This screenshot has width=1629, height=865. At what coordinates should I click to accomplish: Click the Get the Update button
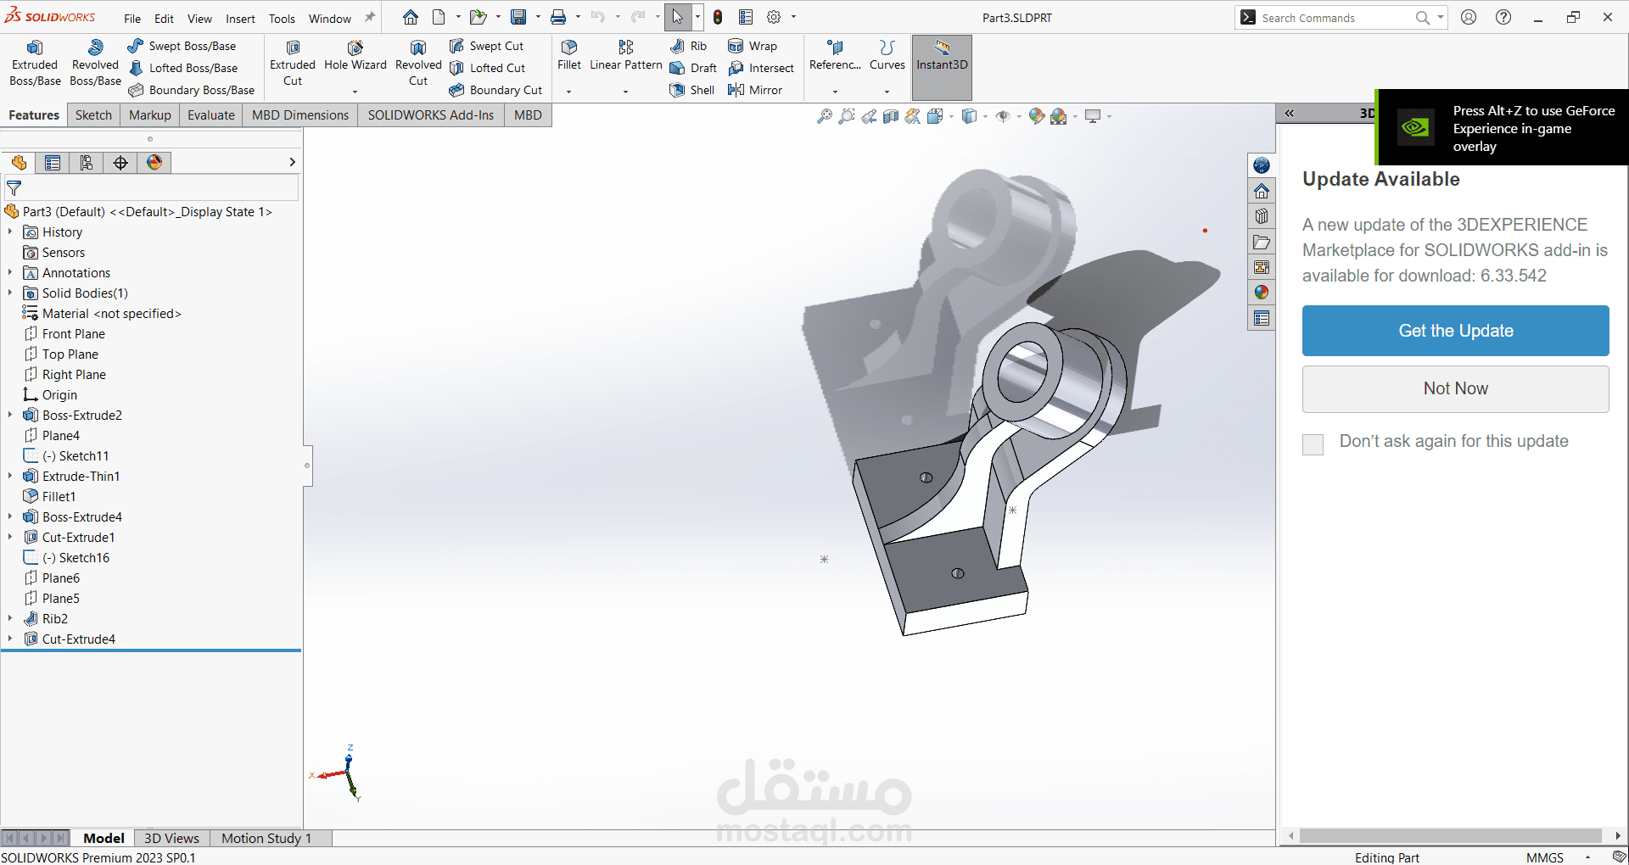click(x=1456, y=331)
